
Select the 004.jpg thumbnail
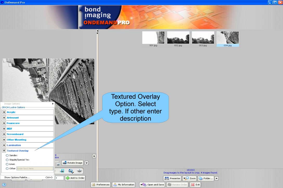[227, 37]
